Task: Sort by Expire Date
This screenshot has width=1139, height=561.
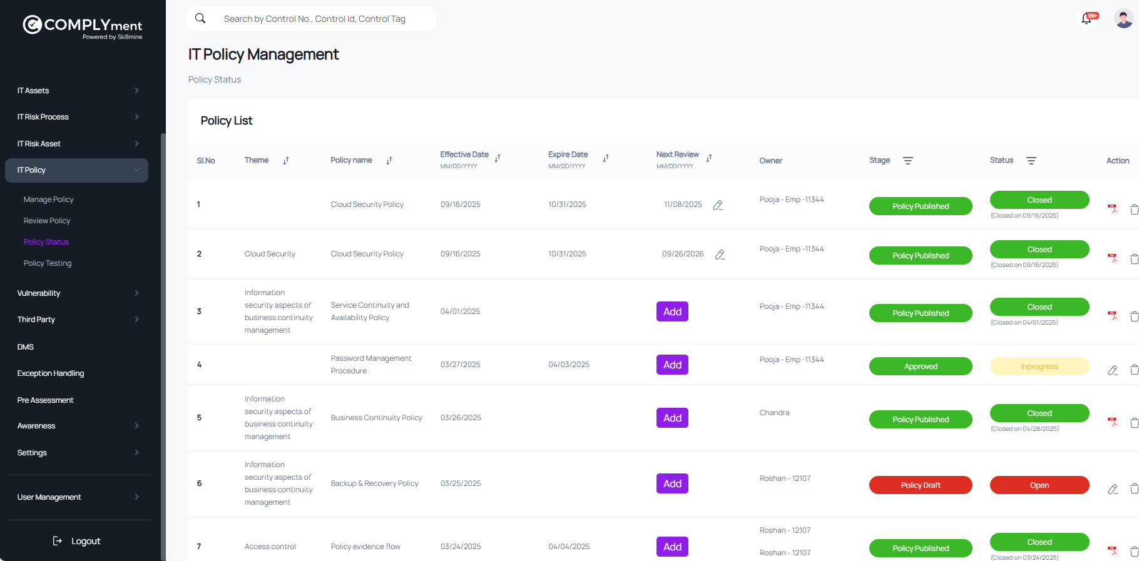Action: click(x=606, y=158)
